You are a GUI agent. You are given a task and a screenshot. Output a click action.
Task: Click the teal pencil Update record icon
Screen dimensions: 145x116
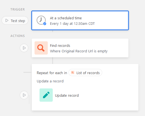[x=46, y=95]
